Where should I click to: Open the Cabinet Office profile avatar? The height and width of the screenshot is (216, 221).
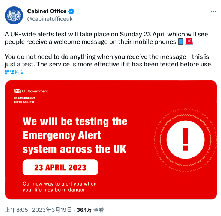pos(14,15)
